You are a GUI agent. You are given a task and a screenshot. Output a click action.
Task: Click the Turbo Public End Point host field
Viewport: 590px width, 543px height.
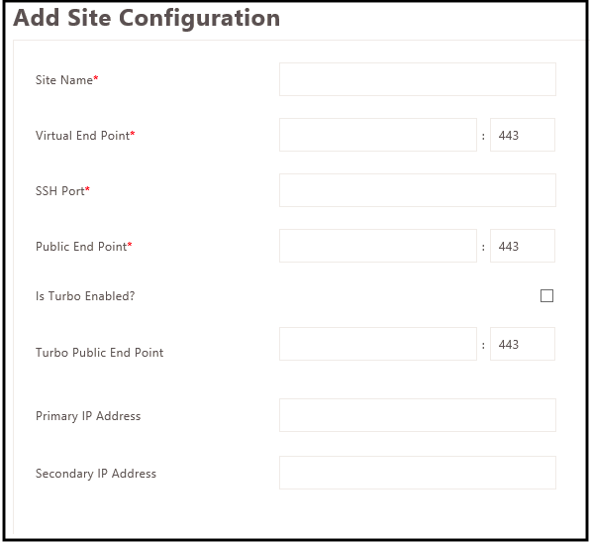(378, 344)
